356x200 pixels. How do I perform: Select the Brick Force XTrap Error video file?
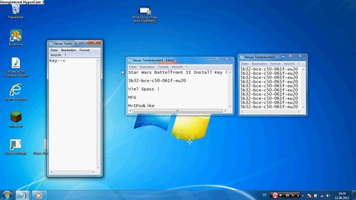tap(145, 14)
